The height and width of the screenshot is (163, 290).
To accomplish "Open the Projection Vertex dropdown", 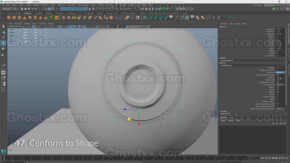I will click(x=280, y=73).
